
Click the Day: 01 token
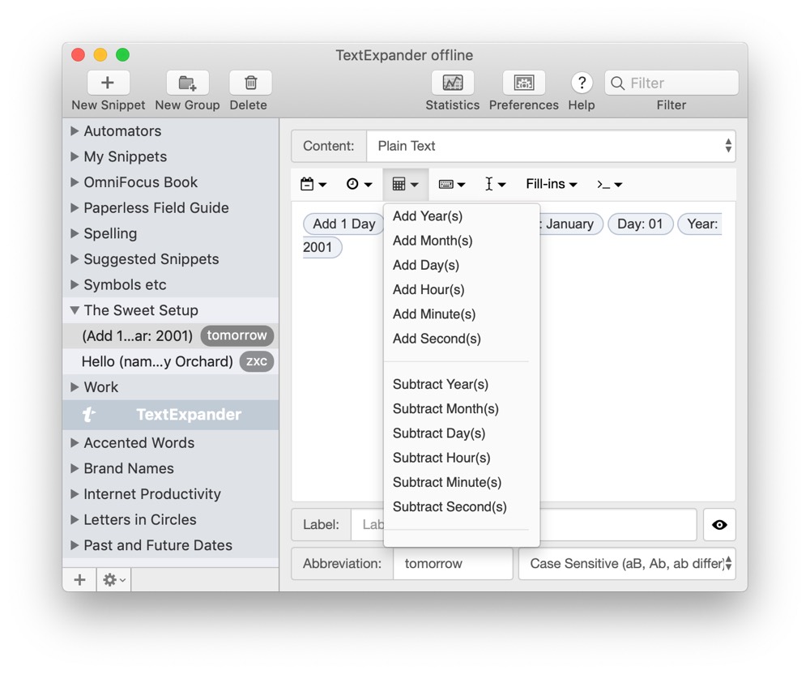640,224
